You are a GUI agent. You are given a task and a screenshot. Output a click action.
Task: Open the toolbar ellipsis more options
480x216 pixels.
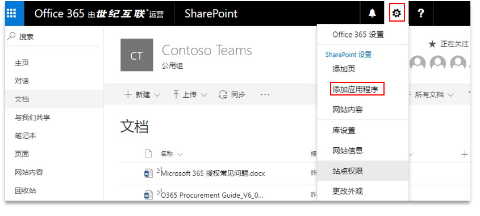(x=265, y=95)
